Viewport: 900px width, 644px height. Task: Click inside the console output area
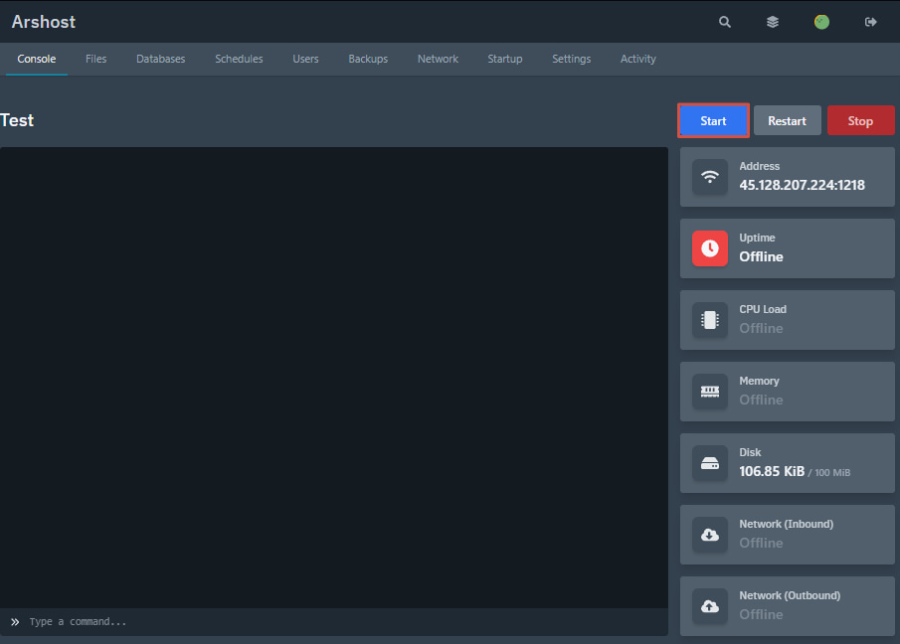[x=334, y=378]
